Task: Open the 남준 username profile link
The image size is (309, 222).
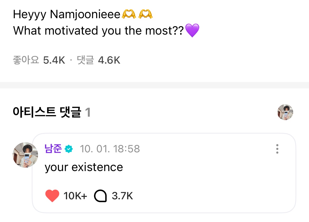Action: [x=53, y=149]
